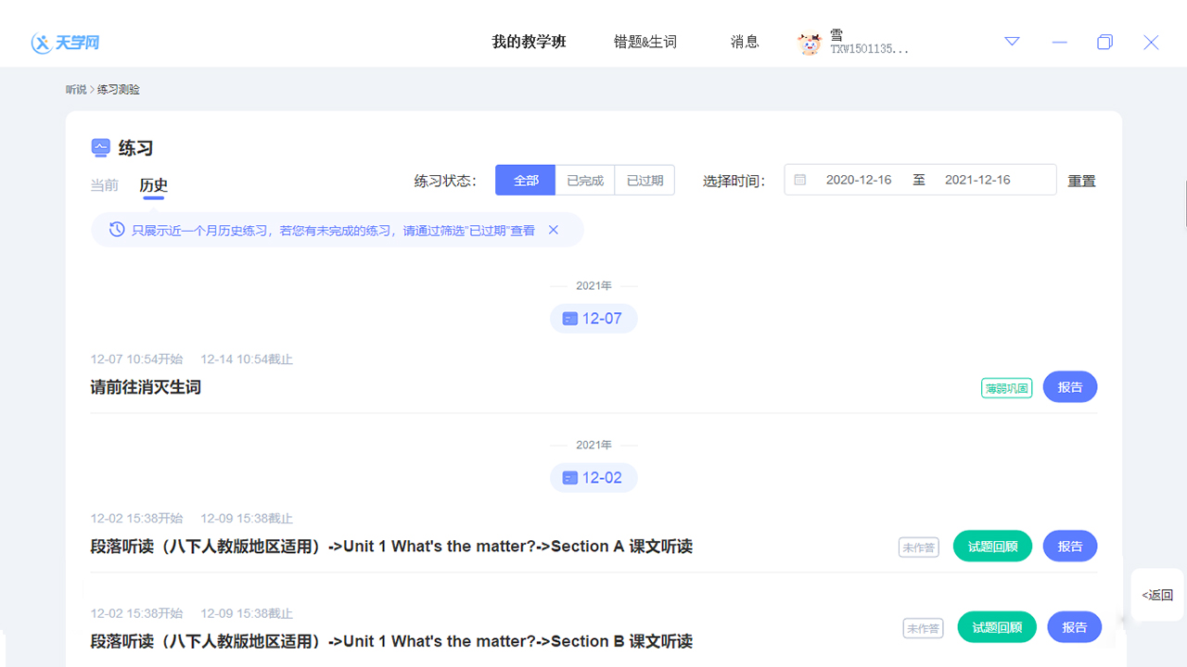Click the monitor icon beside 练习 heading
The width and height of the screenshot is (1187, 667).
pos(101,147)
